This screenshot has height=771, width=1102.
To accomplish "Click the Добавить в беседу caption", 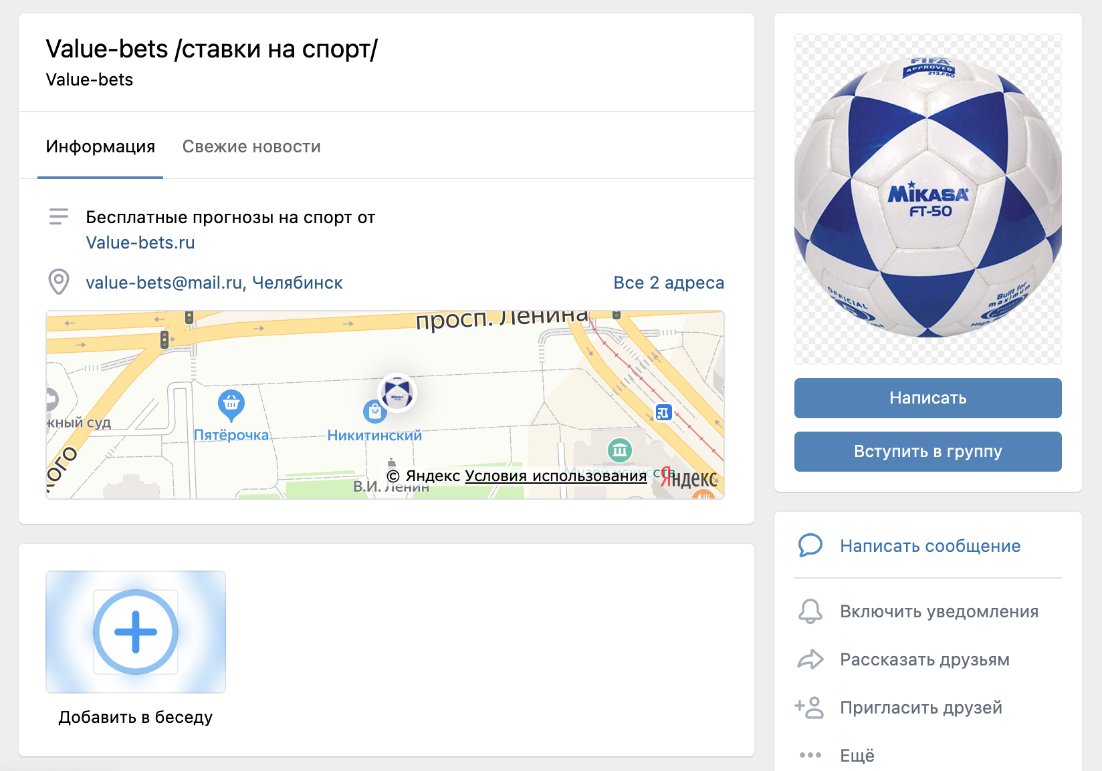I will [136, 717].
